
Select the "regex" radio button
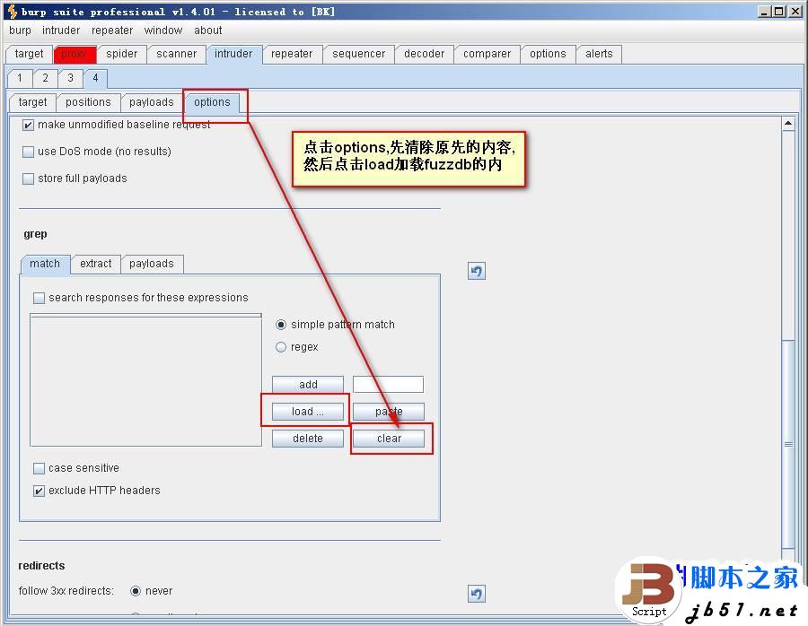281,347
